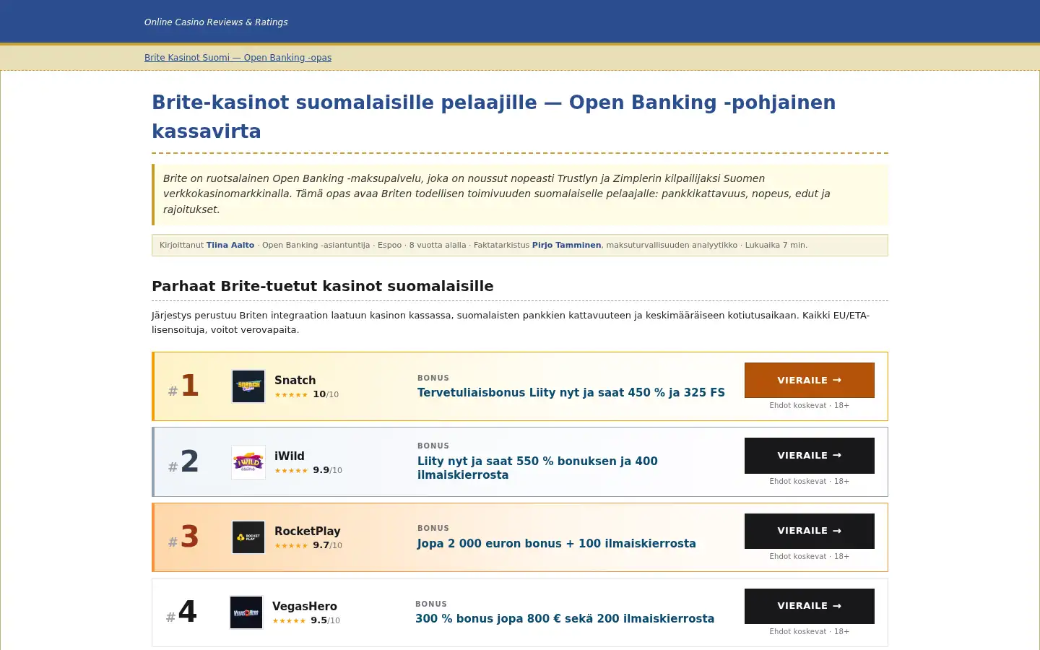Click Ehdot koskevat 18+ under iWild
Viewport: 1040px width, 650px height.
coord(810,482)
